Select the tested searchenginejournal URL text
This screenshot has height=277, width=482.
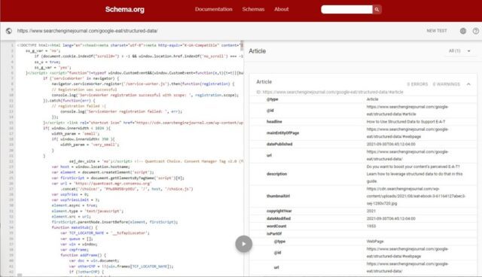[87, 31]
